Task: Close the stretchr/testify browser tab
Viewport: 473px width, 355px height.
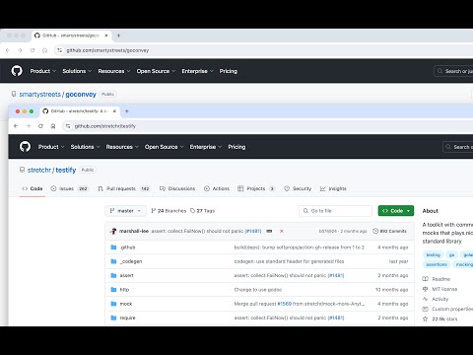Action: [114, 111]
